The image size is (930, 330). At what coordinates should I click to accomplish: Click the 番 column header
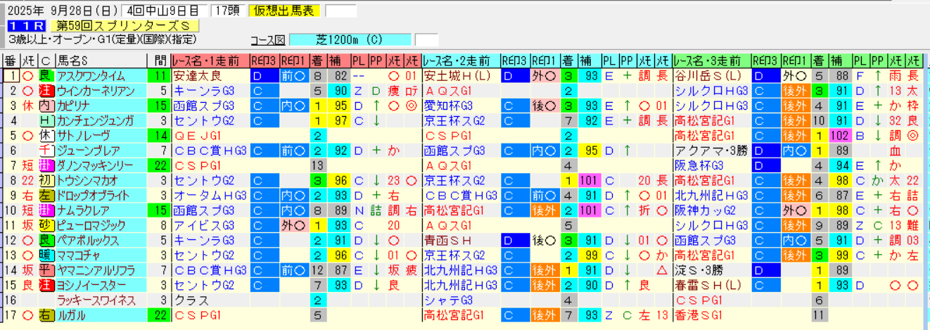pyautogui.click(x=10, y=61)
